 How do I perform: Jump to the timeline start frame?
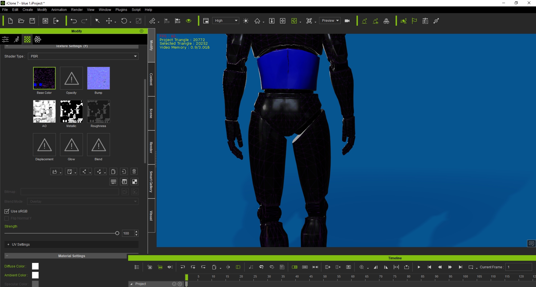(x=429, y=267)
